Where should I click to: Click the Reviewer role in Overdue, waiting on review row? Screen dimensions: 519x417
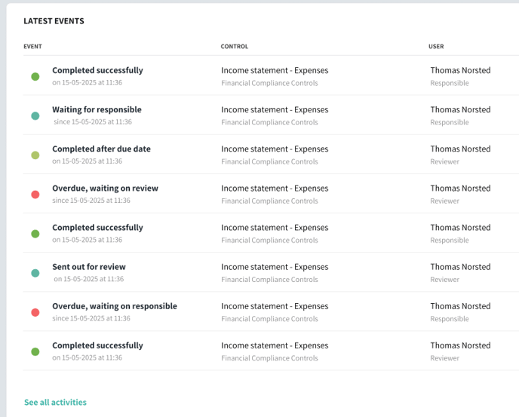444,201
